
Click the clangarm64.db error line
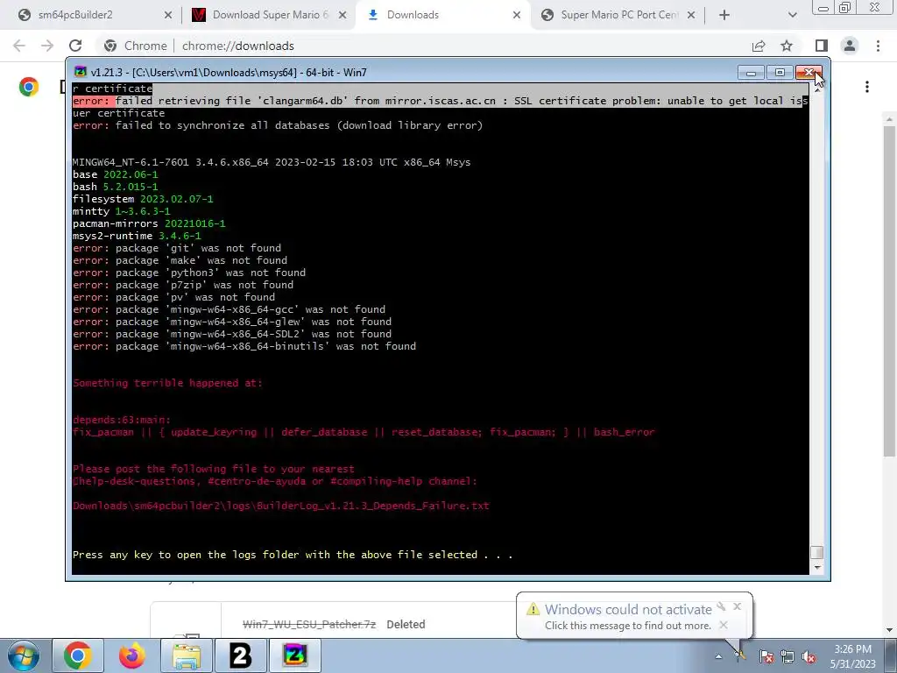[x=441, y=101]
